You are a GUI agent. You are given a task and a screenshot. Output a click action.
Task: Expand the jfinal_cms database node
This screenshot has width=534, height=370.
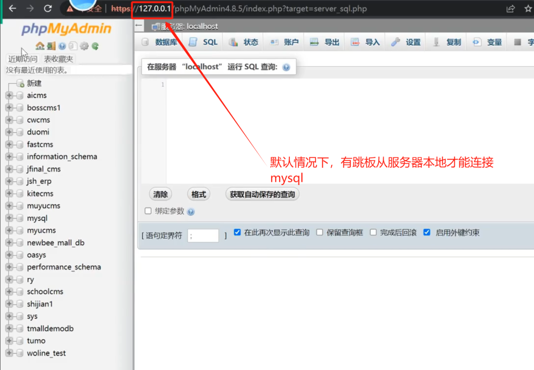(9, 169)
